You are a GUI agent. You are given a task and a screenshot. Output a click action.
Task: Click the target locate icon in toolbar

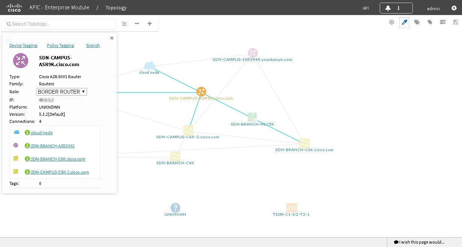[392, 22]
